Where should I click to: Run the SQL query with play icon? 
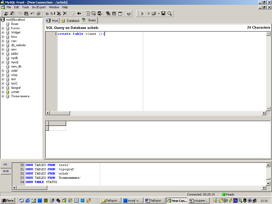click(x=142, y=14)
